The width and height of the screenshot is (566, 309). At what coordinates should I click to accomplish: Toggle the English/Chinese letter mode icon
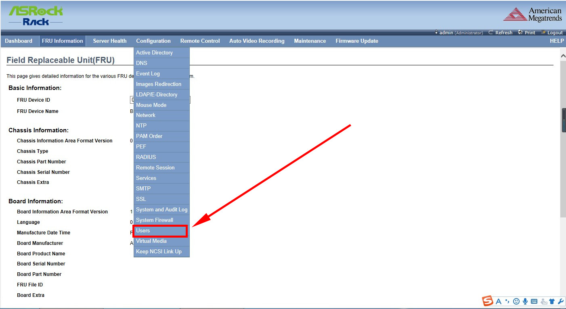pyautogui.click(x=499, y=301)
